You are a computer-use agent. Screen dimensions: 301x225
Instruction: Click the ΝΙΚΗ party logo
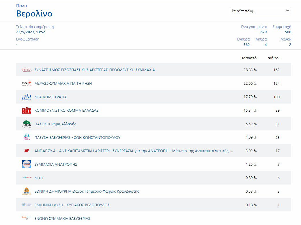(x=27, y=178)
